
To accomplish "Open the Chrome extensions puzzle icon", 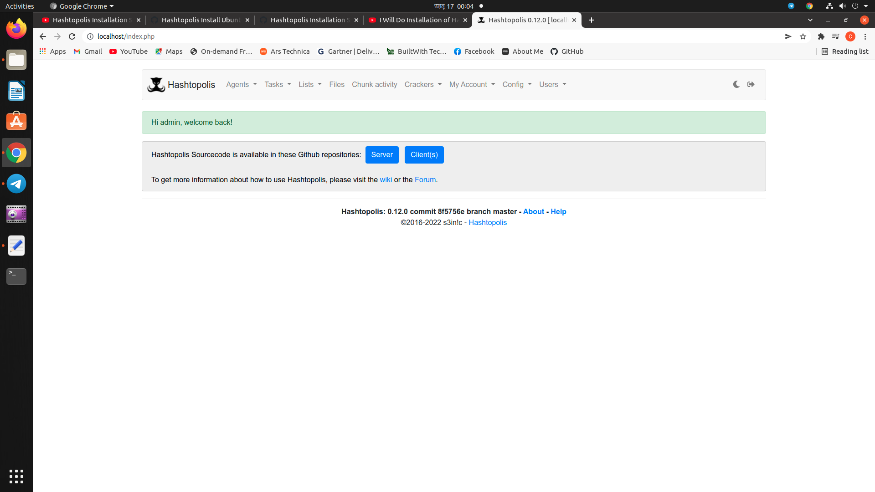I will [821, 36].
